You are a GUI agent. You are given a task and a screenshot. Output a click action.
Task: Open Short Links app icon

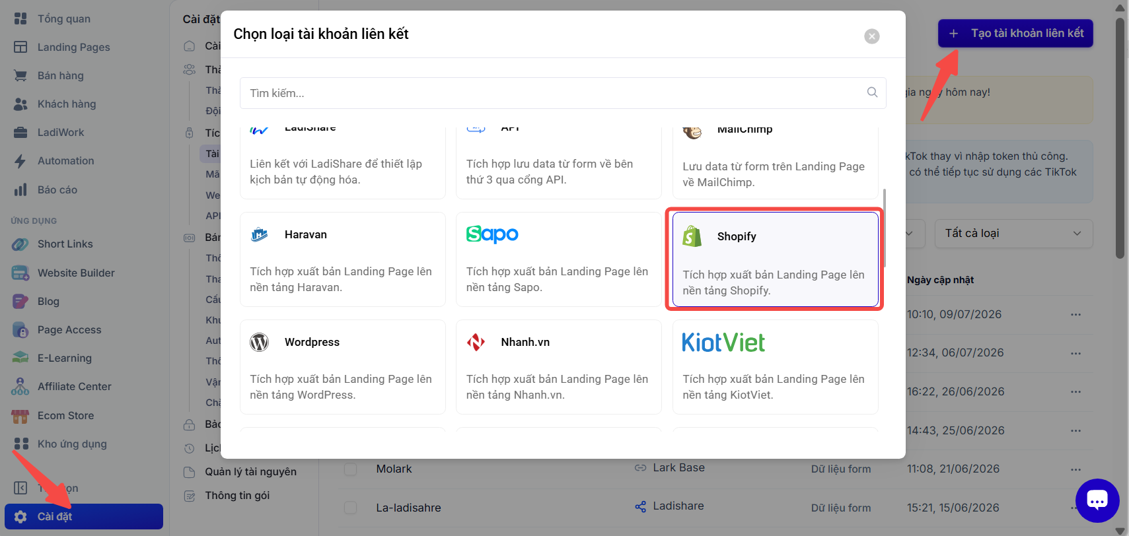(x=20, y=244)
